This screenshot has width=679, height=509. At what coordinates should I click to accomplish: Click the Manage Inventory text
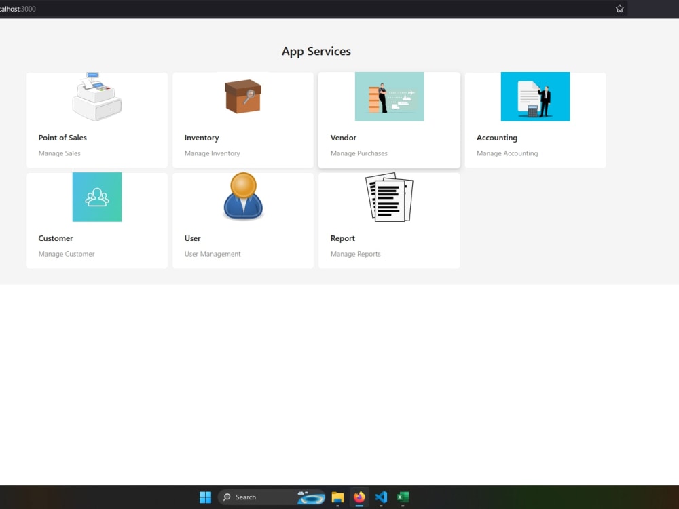click(x=212, y=153)
